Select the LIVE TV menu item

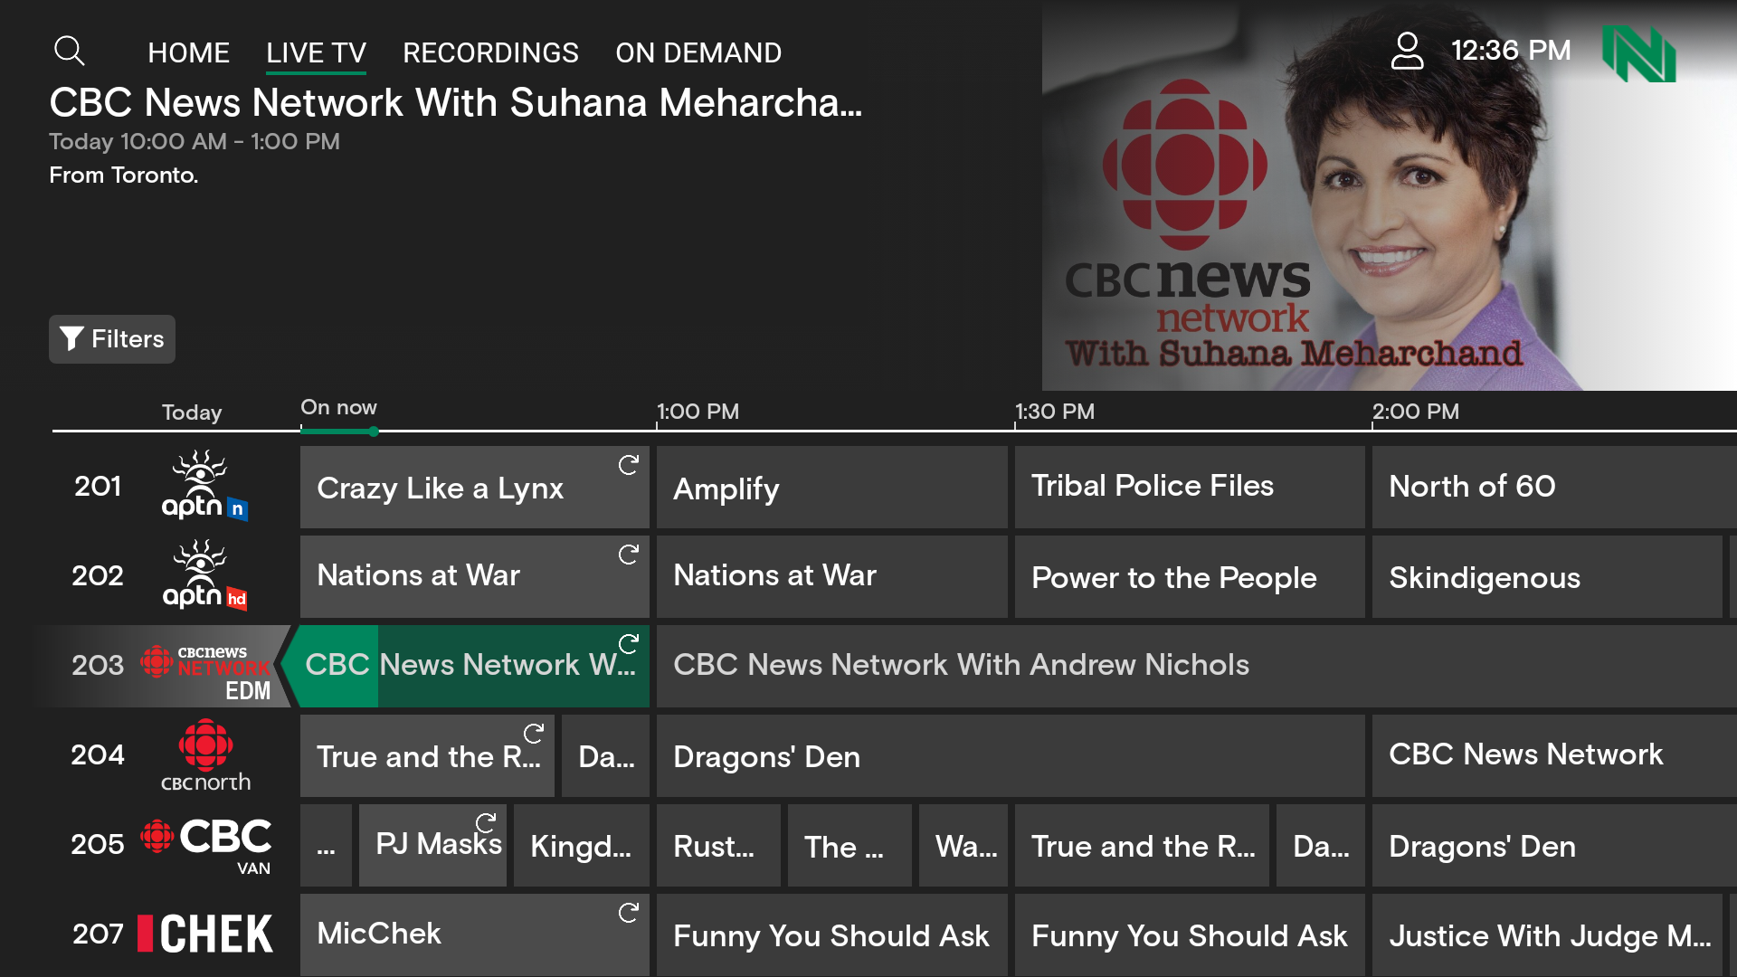point(316,52)
